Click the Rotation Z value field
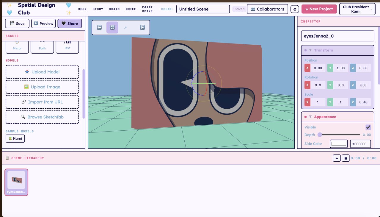 point(363,85)
